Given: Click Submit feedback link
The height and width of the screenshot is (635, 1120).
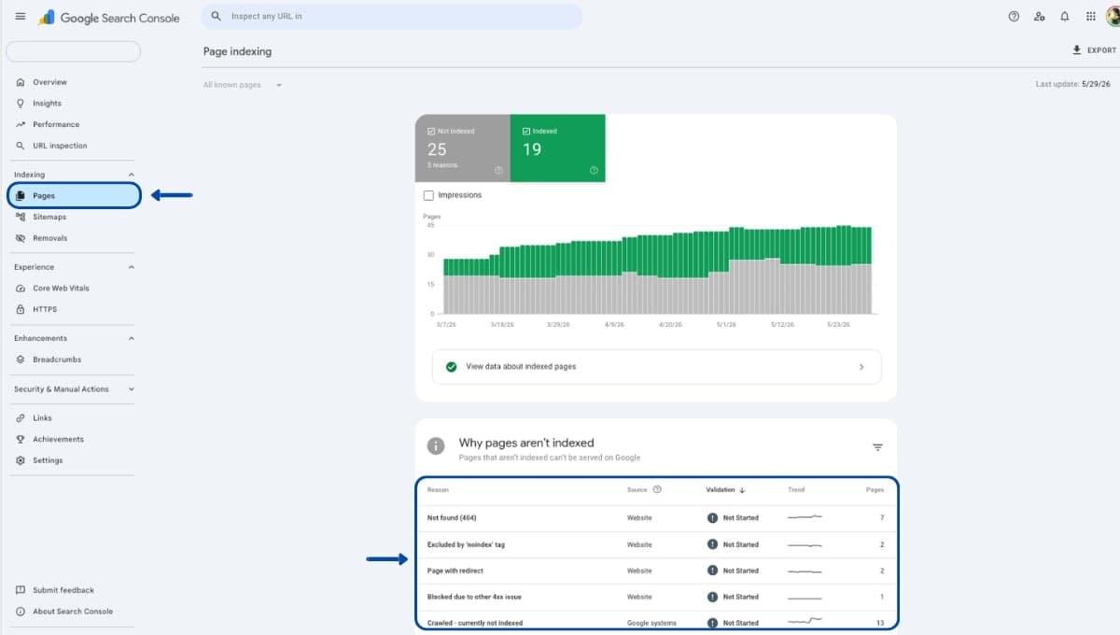Looking at the screenshot, I should tap(63, 590).
